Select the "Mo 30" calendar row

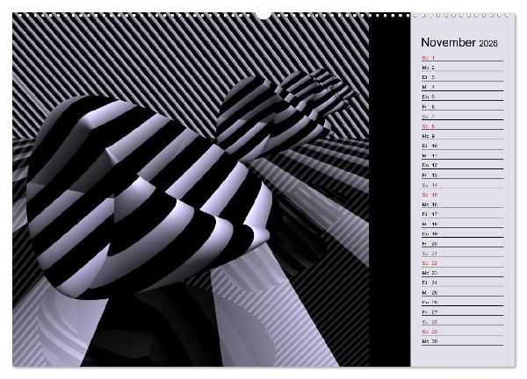pyautogui.click(x=463, y=341)
